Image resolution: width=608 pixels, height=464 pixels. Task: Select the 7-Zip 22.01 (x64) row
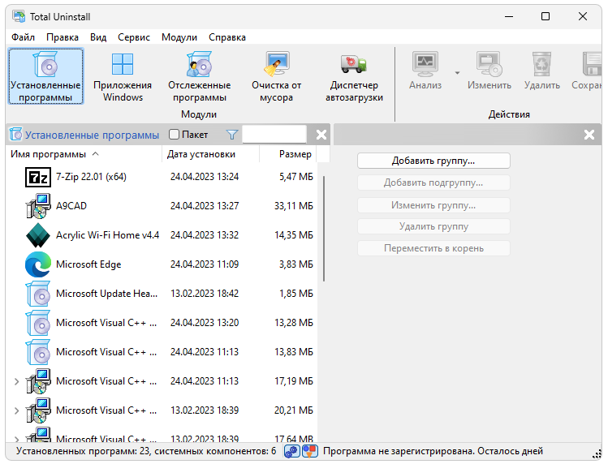(162, 177)
